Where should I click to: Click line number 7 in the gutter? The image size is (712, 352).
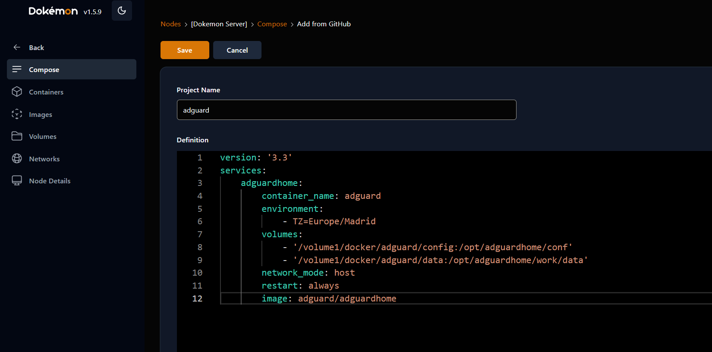200,234
